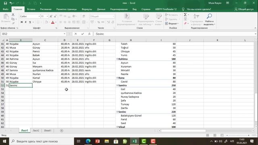Collapse the Rana pivot group
This screenshot has height=145, width=258.
(117, 78)
